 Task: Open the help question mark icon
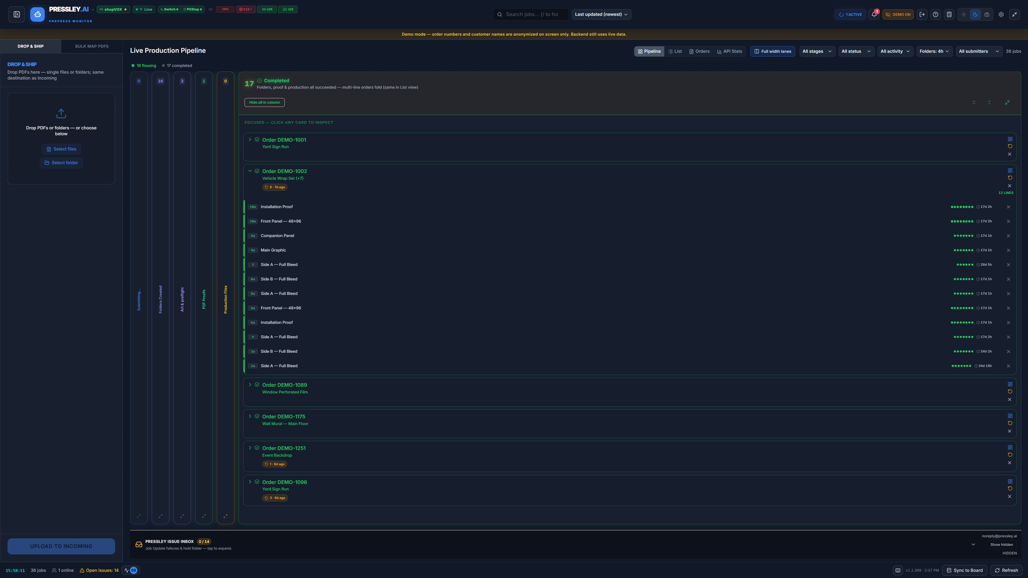point(935,14)
